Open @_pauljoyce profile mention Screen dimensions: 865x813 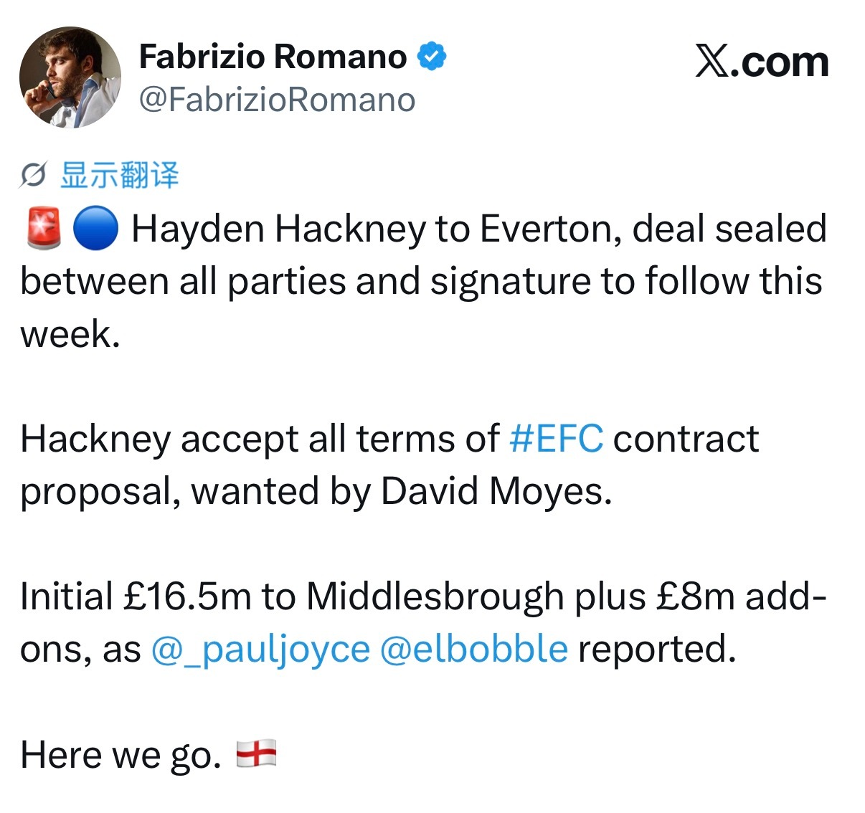pos(260,649)
